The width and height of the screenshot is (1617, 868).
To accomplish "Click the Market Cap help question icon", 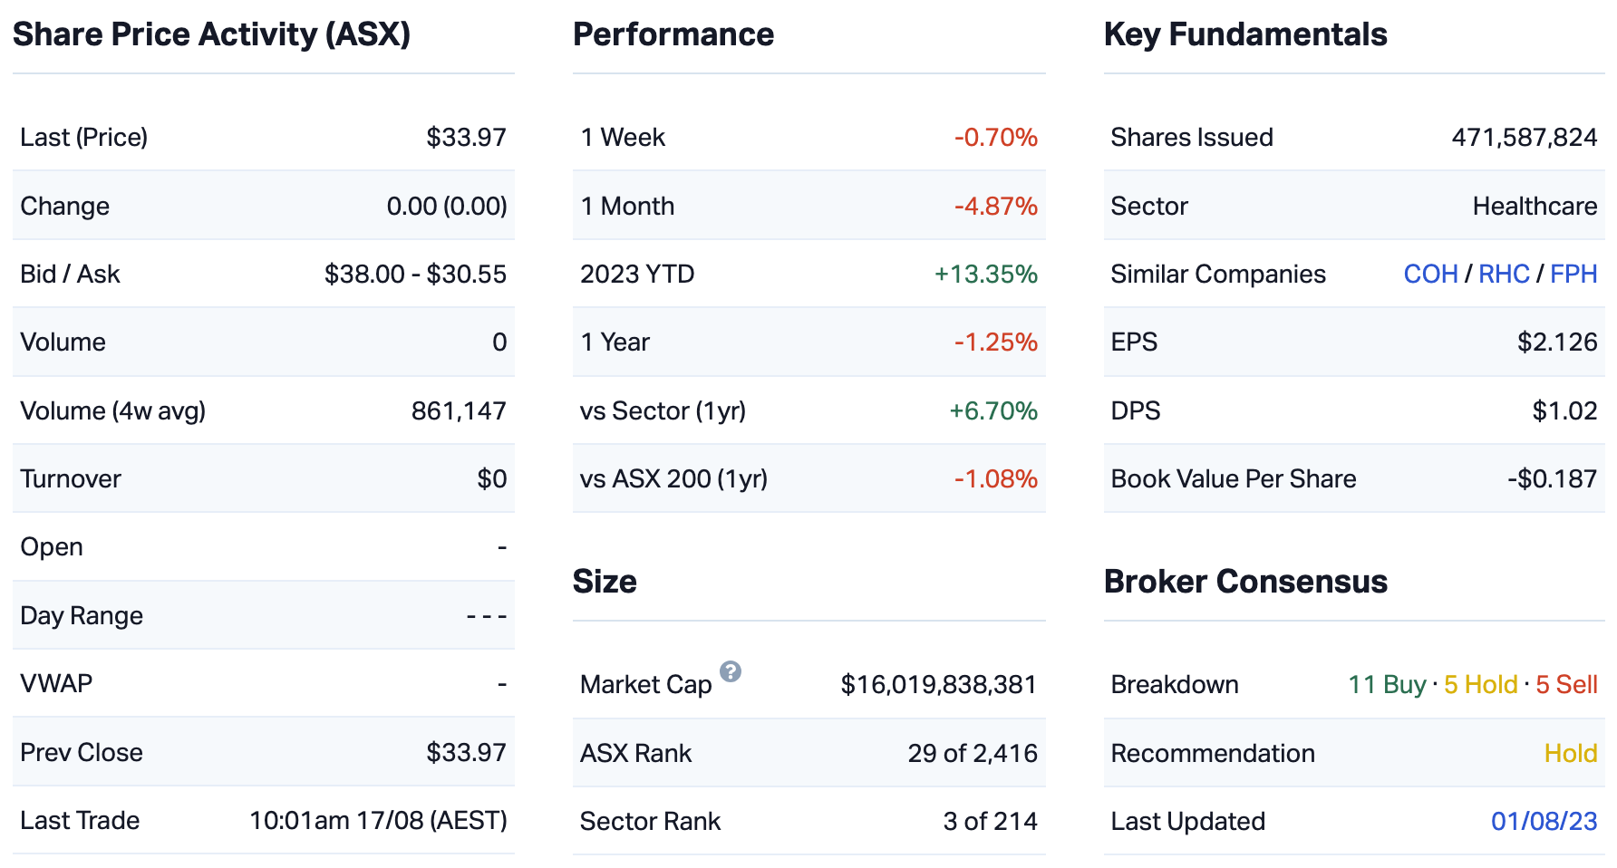I will click(731, 671).
